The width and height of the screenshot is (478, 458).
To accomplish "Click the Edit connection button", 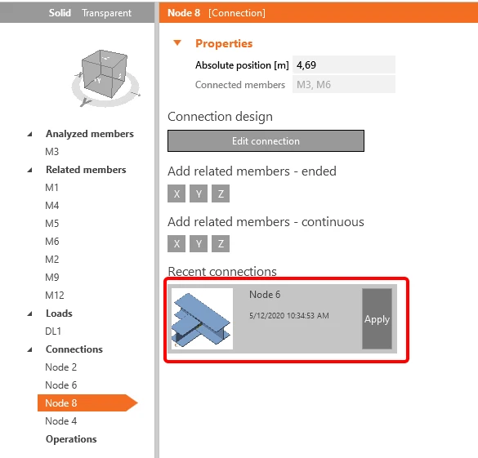I will tap(266, 141).
